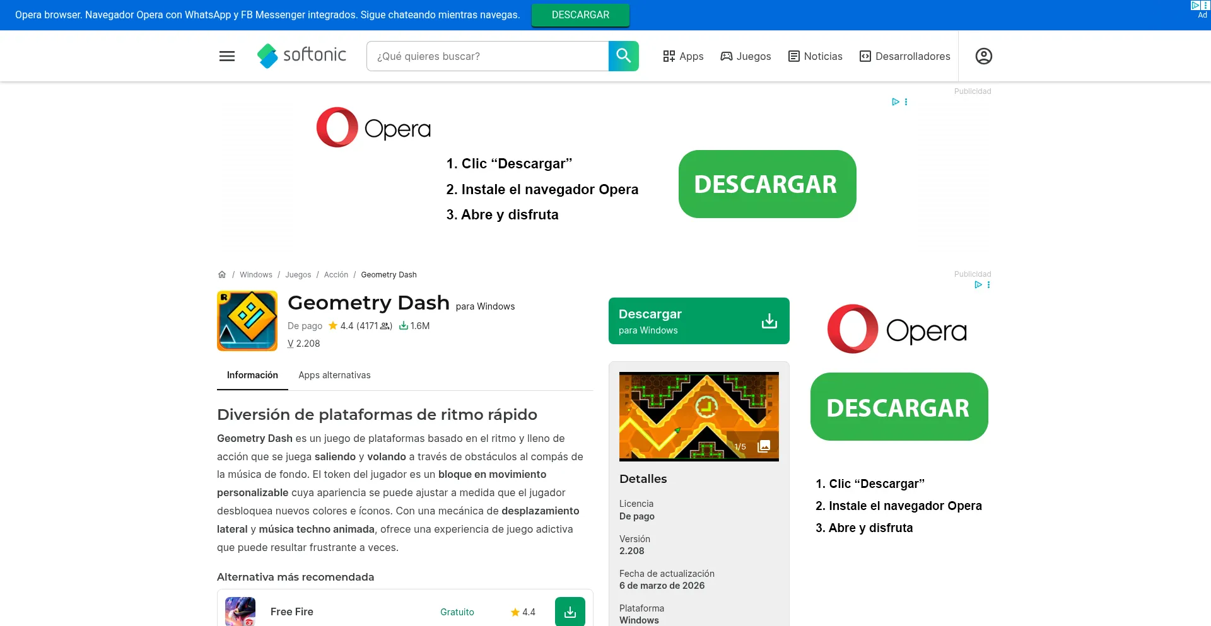Click the '6 de marzo de 2026' date
Image resolution: width=1211 pixels, height=626 pixels.
click(662, 586)
